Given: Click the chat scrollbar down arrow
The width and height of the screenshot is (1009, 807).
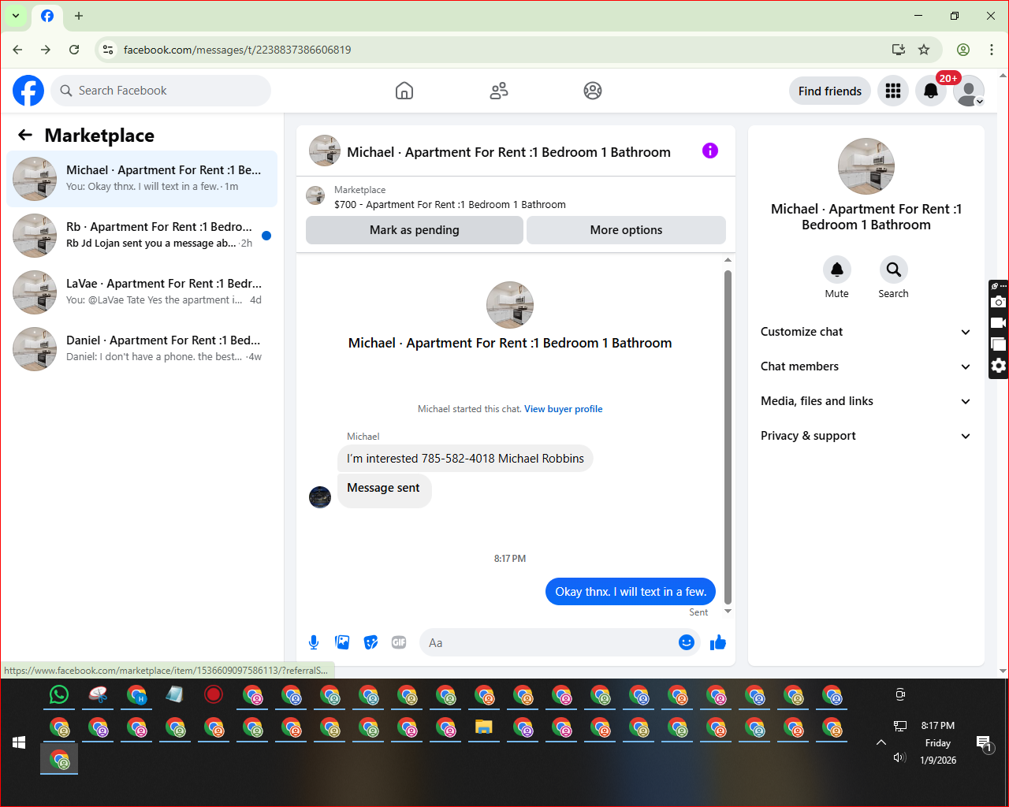Looking at the screenshot, I should point(728,612).
